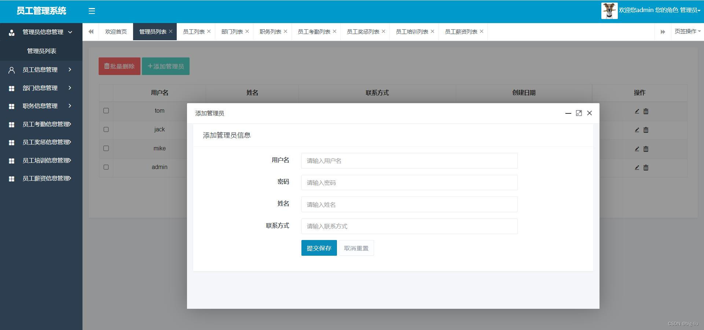Click the hamburger menu icon in header
The image size is (704, 330).
(92, 11)
